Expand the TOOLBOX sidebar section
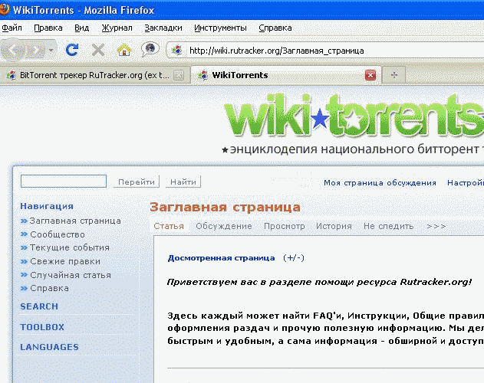The width and height of the screenshot is (484, 383). pos(42,327)
